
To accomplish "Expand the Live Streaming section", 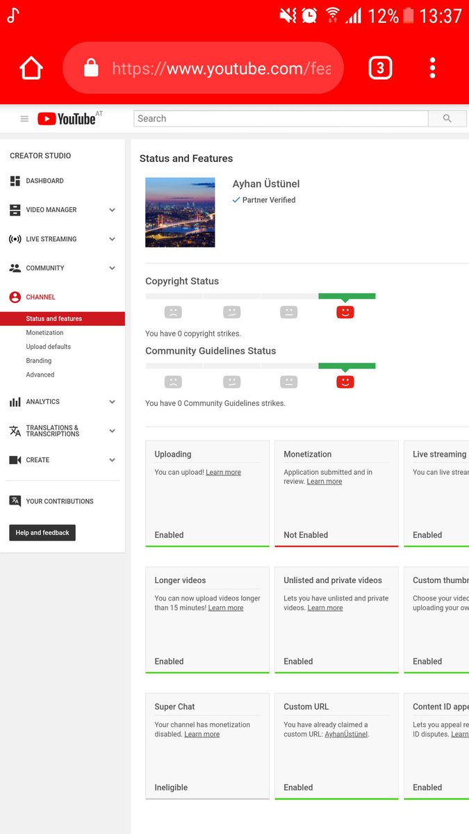I will (112, 239).
